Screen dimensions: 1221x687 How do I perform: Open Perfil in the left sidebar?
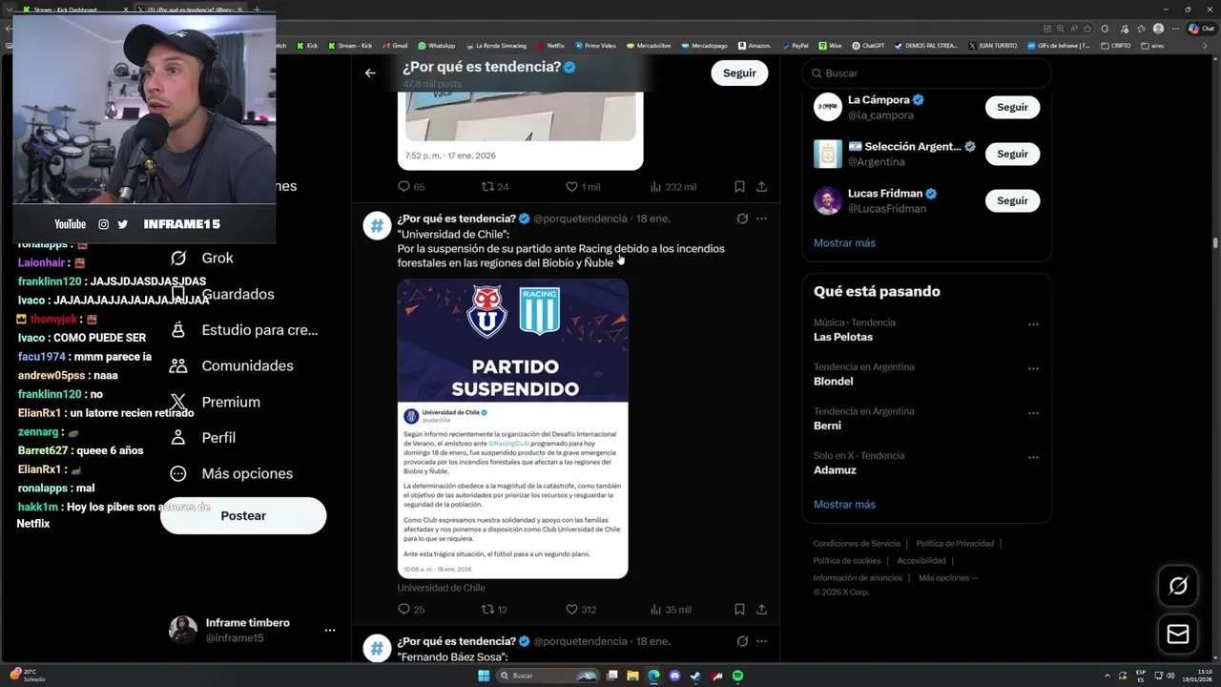(x=202, y=437)
